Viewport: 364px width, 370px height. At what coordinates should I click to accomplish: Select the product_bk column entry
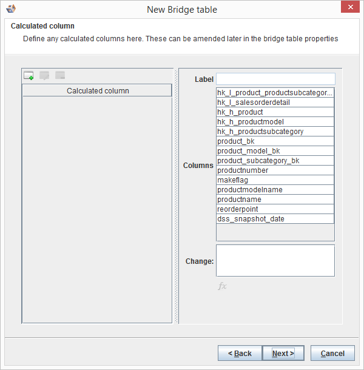pos(275,141)
